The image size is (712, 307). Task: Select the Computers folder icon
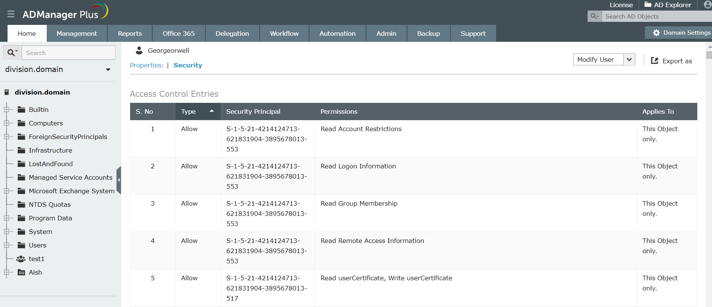coord(21,123)
